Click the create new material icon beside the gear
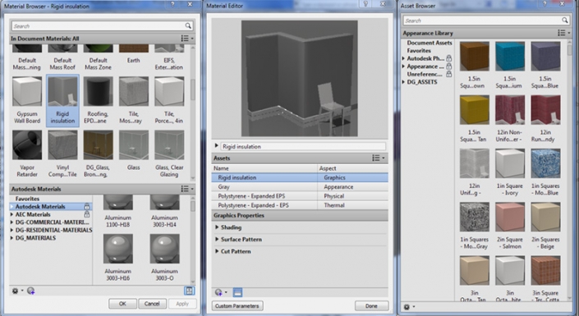This screenshot has height=316, width=579. coord(30,291)
